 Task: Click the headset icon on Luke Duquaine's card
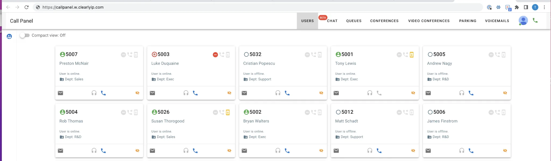click(x=186, y=93)
